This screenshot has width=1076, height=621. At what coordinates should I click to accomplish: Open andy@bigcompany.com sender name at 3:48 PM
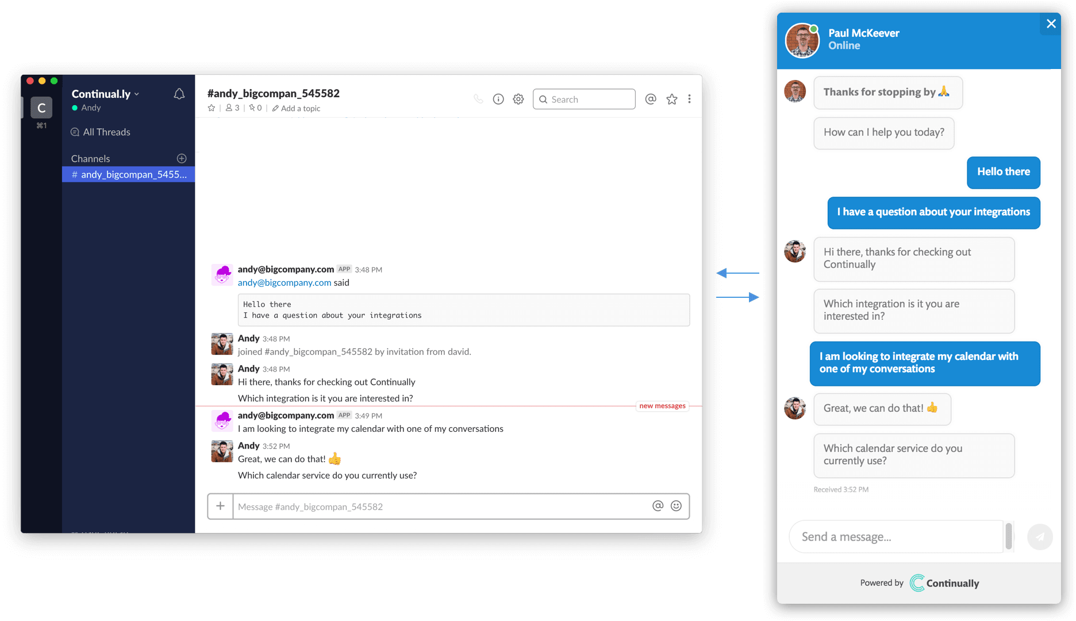[286, 269]
